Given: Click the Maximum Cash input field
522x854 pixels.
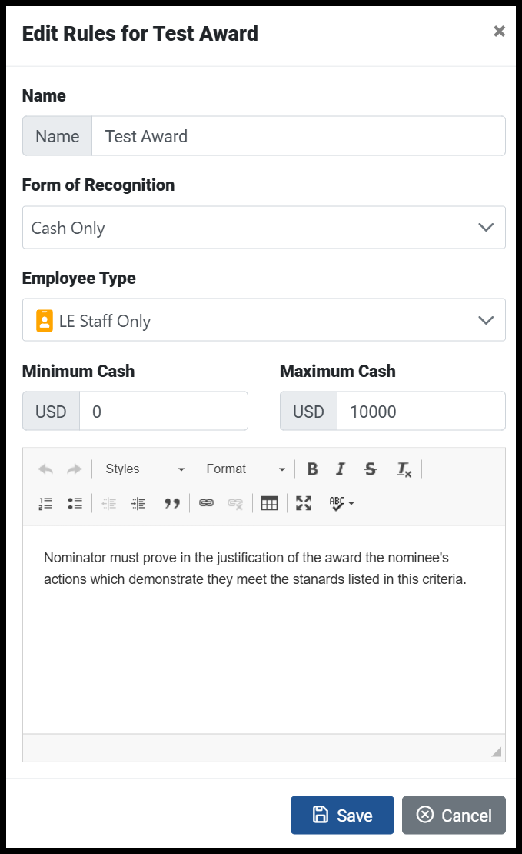Looking at the screenshot, I should pos(421,411).
